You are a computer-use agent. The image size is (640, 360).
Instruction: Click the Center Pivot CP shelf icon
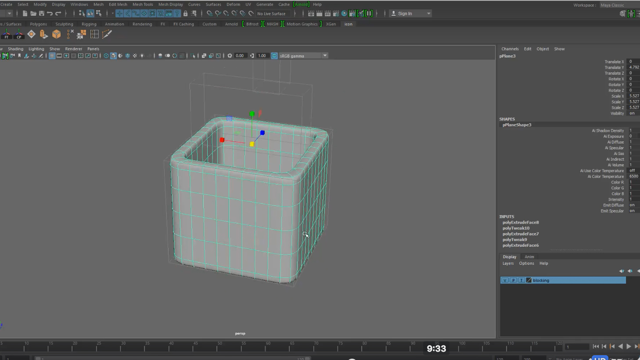pos(19,34)
